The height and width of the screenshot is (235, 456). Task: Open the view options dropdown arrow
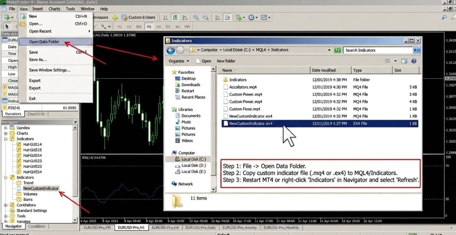pos(395,61)
